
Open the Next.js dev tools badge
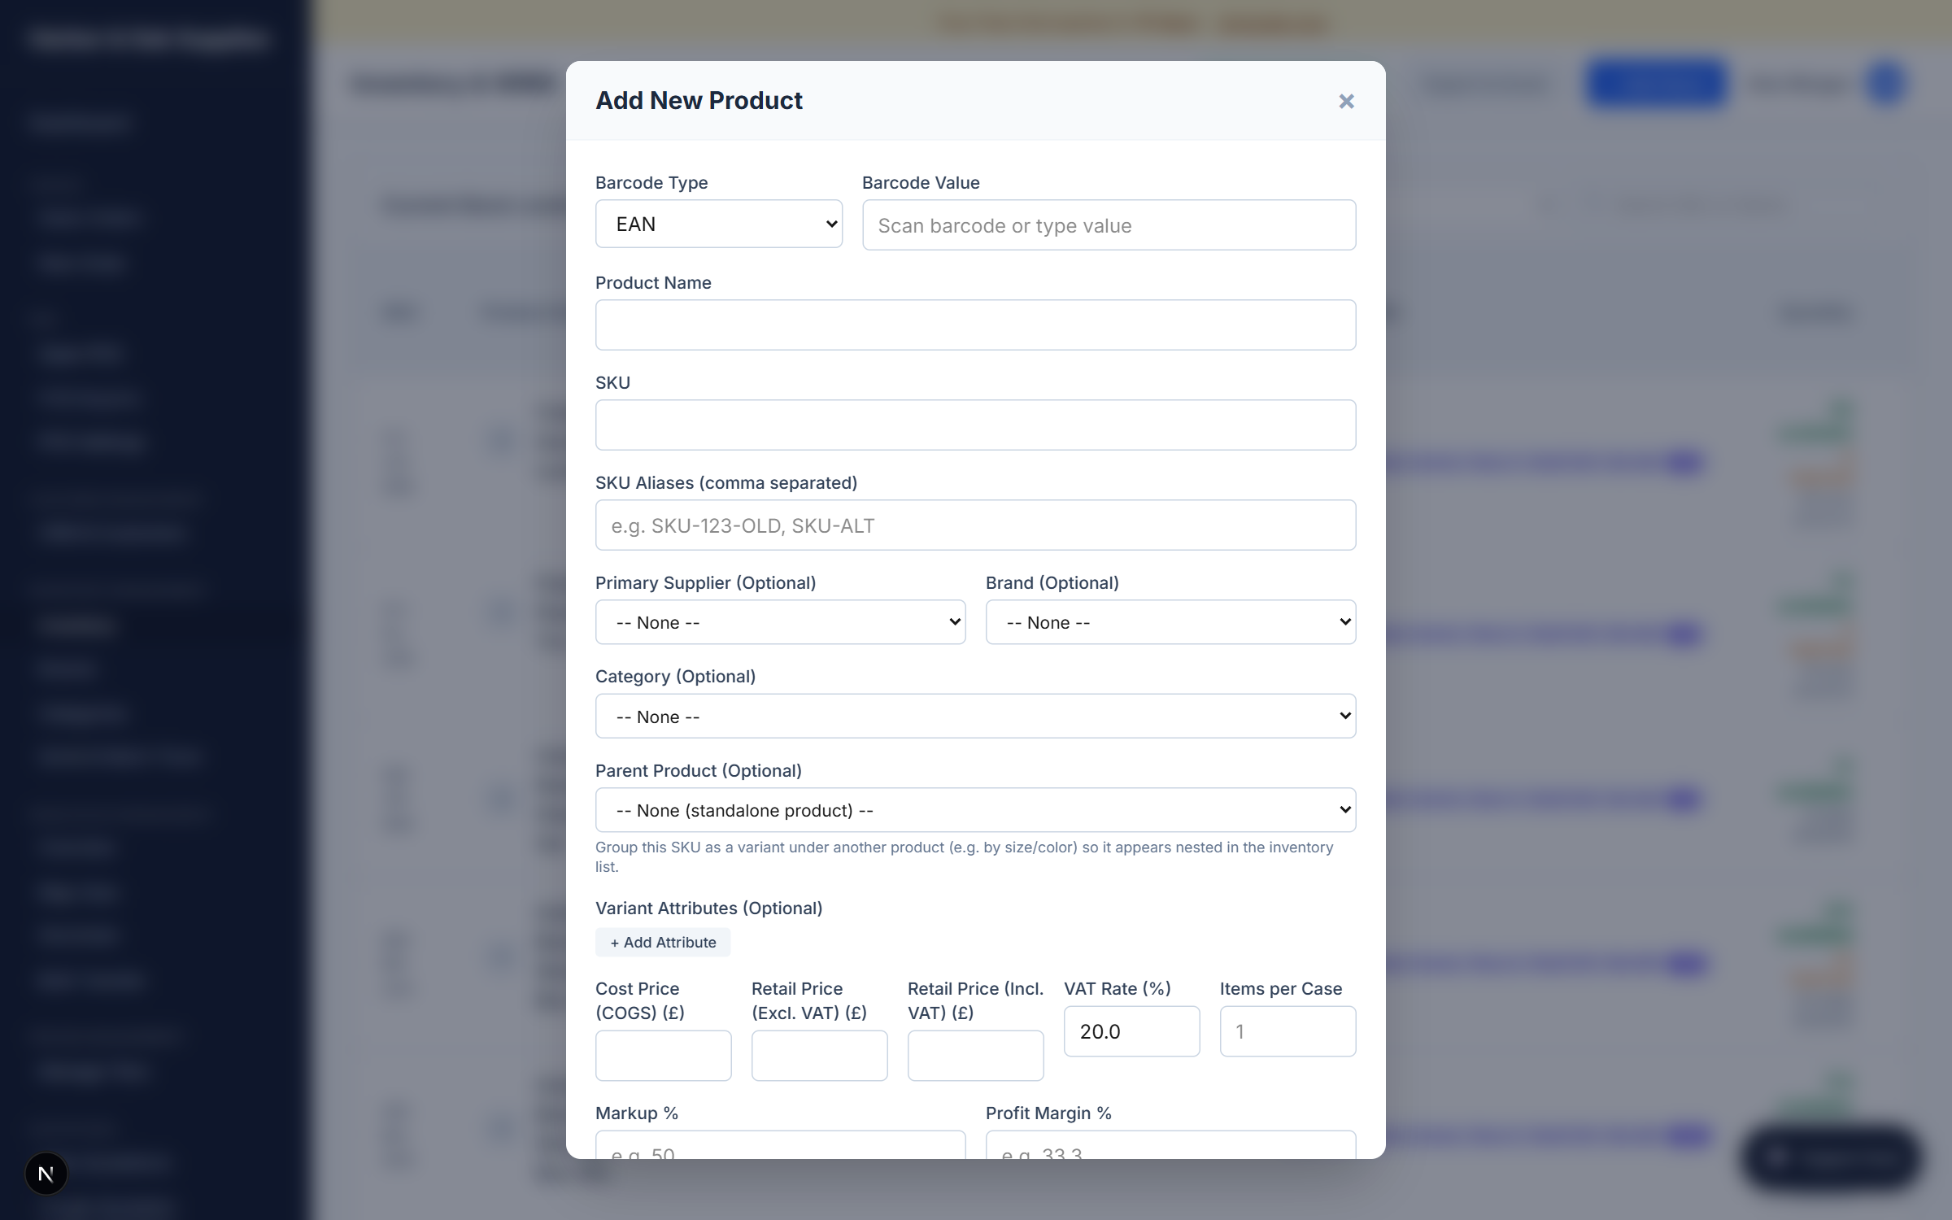pyautogui.click(x=46, y=1174)
